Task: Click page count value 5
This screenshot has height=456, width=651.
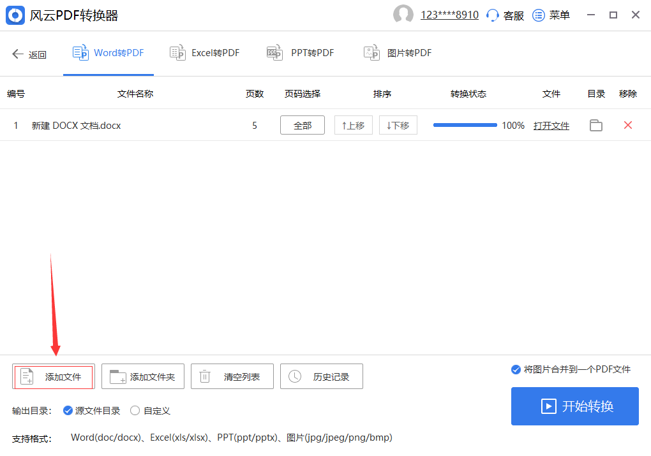Action: pos(255,126)
